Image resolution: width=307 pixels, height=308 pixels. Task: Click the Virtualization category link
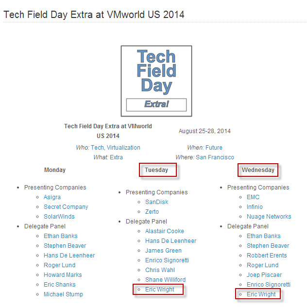[x=123, y=148]
